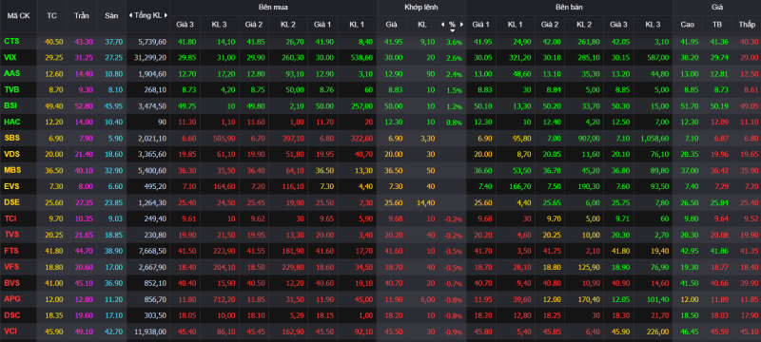Click the TC column header
This screenshot has width=761, height=342.
(x=51, y=15)
